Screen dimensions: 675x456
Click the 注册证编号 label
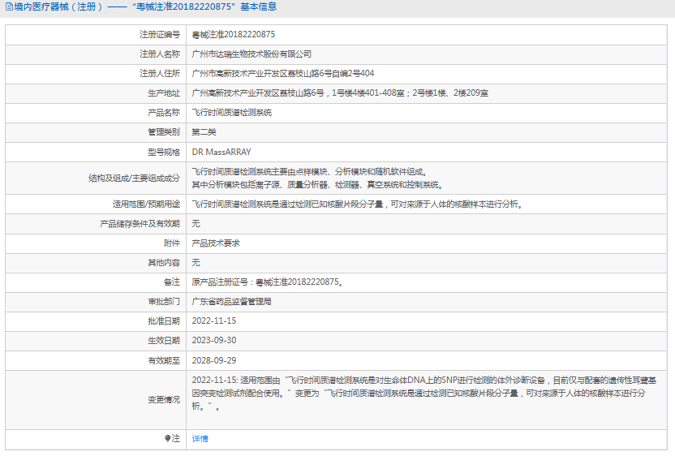click(x=160, y=34)
